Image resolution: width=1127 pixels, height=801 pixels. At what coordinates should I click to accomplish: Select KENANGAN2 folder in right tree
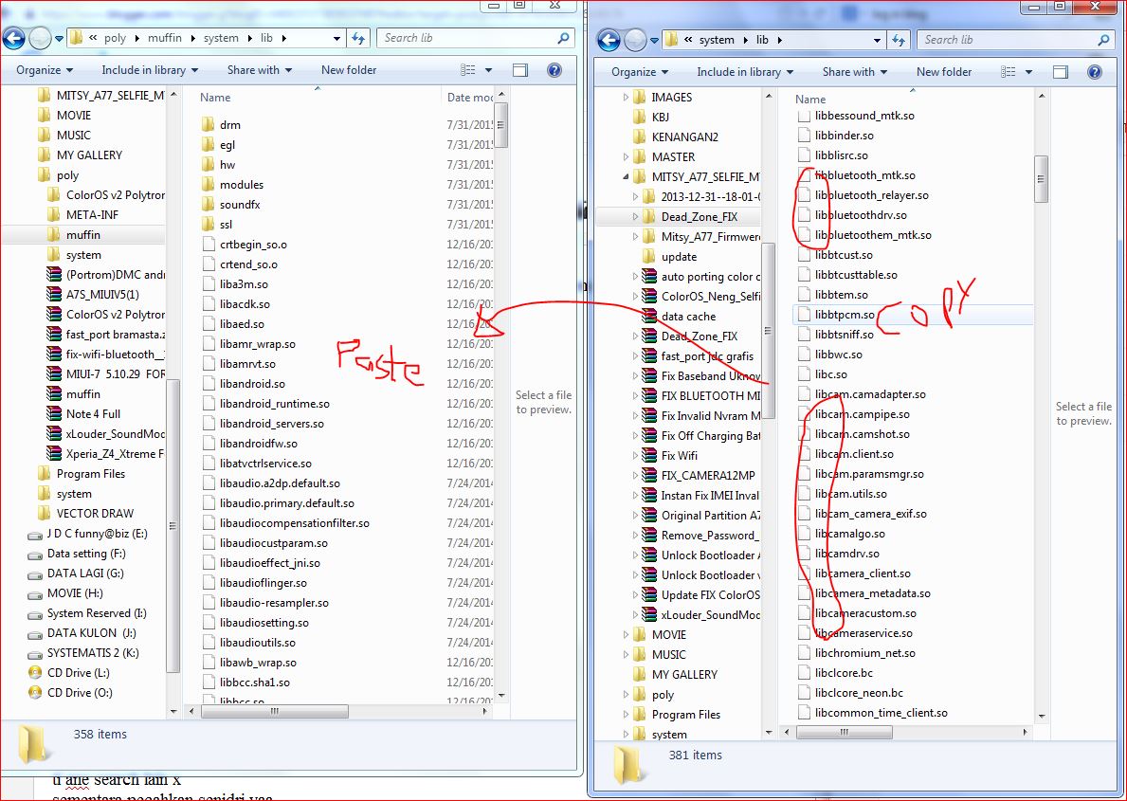[676, 137]
